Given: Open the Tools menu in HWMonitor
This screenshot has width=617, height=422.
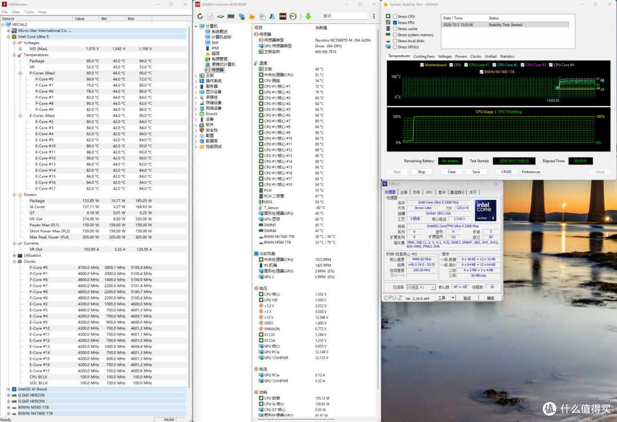Looking at the screenshot, I should pos(29,12).
